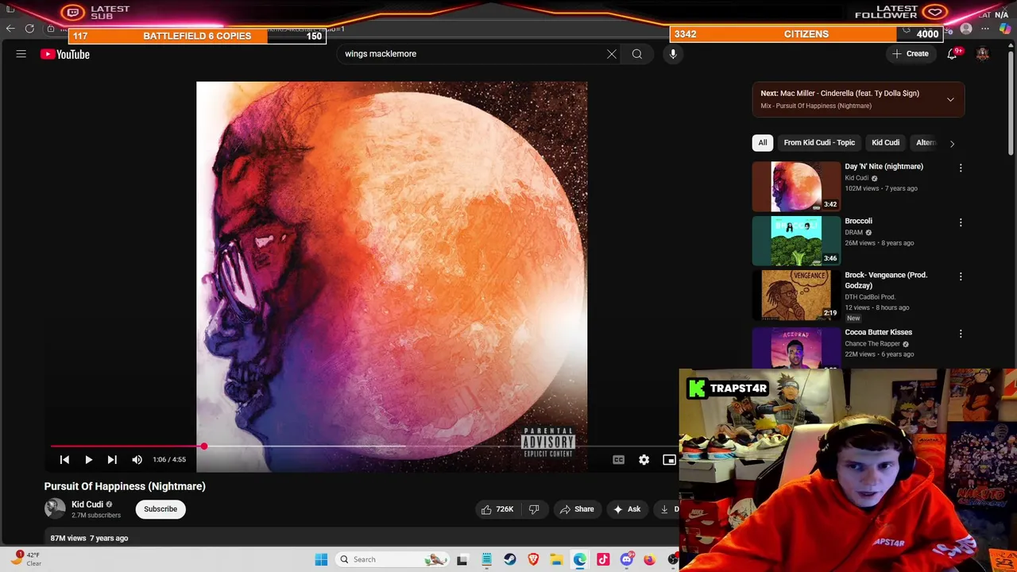Open the Create menu
This screenshot has width=1017, height=572.
(x=911, y=54)
